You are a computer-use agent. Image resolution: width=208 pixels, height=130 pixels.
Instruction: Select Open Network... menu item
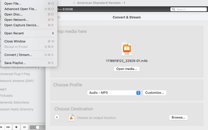(x=29, y=20)
